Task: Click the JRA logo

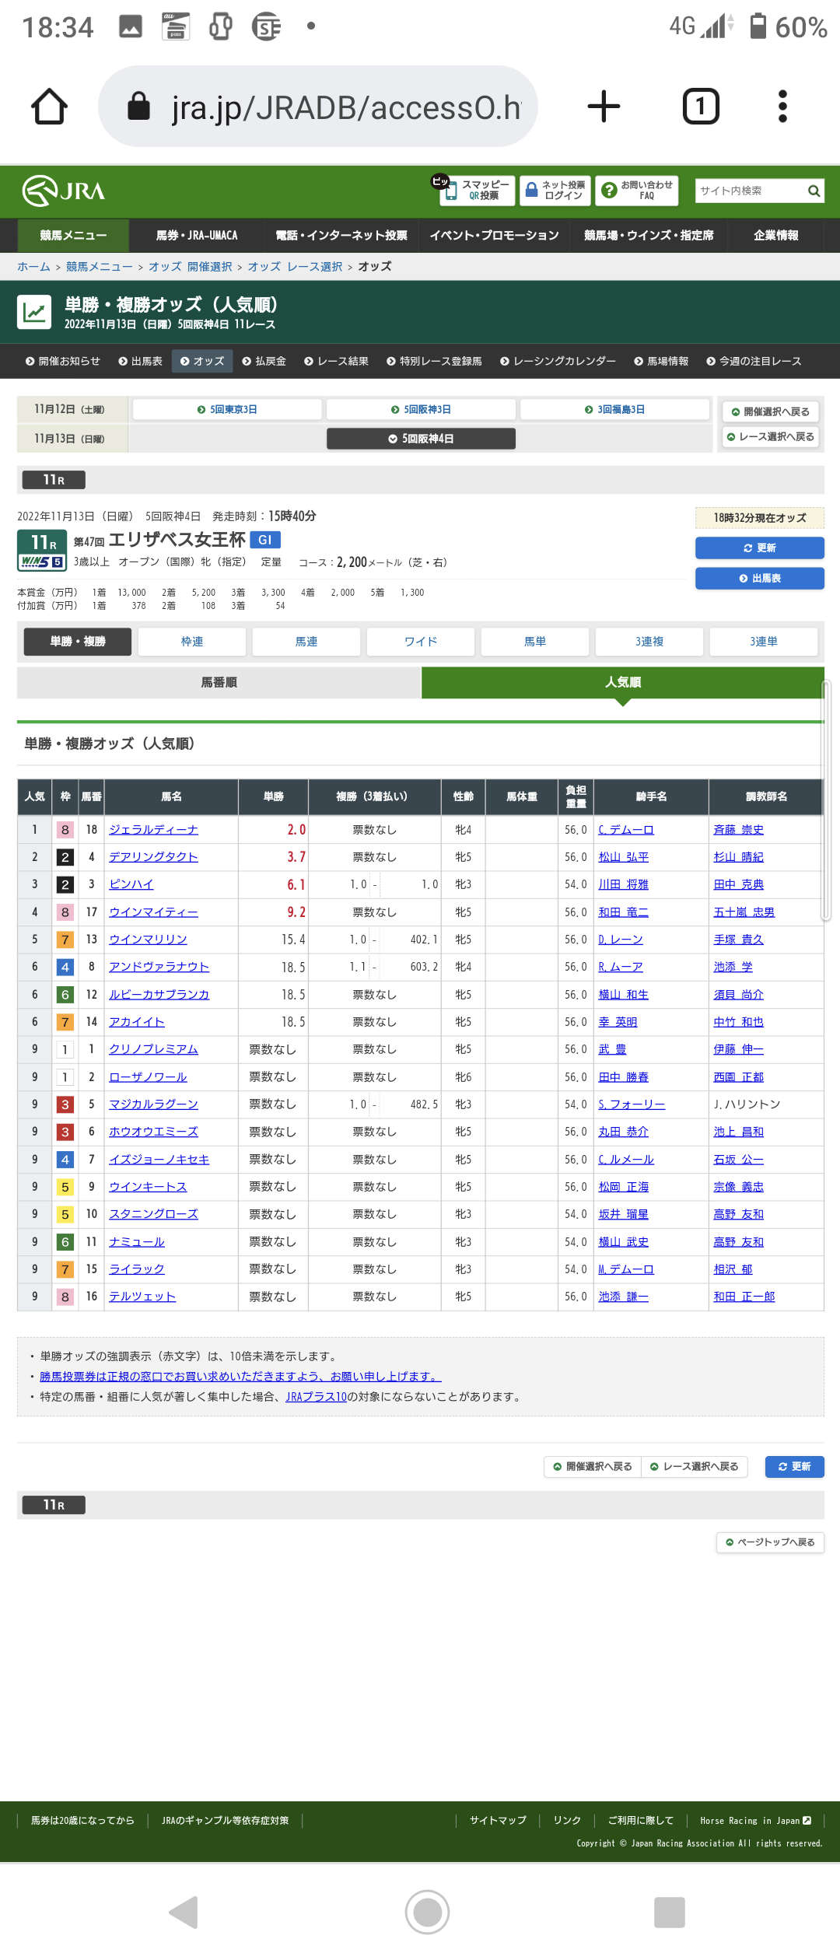Action: click(64, 191)
